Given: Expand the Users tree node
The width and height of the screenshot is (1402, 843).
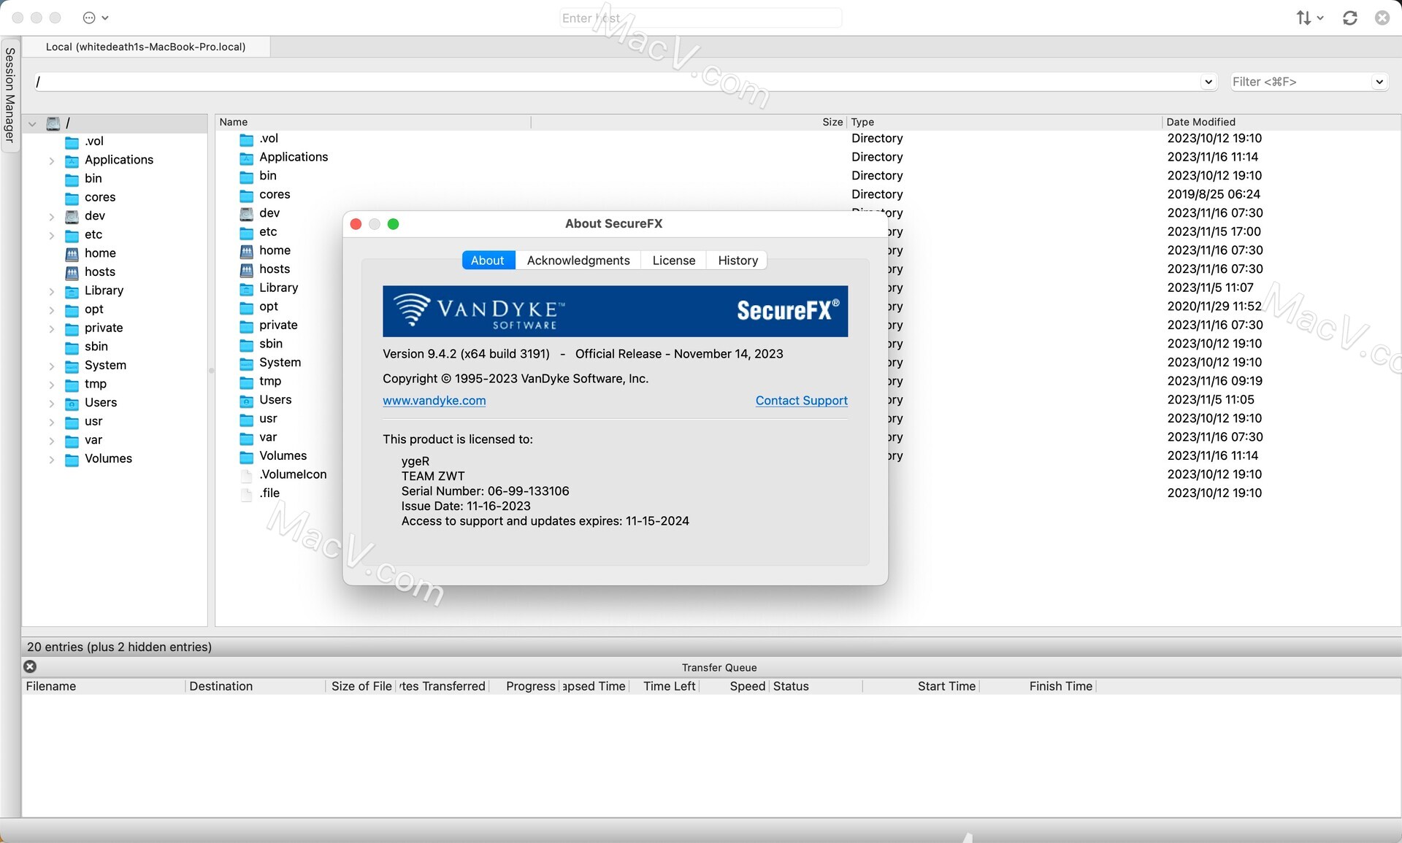Looking at the screenshot, I should (x=51, y=404).
